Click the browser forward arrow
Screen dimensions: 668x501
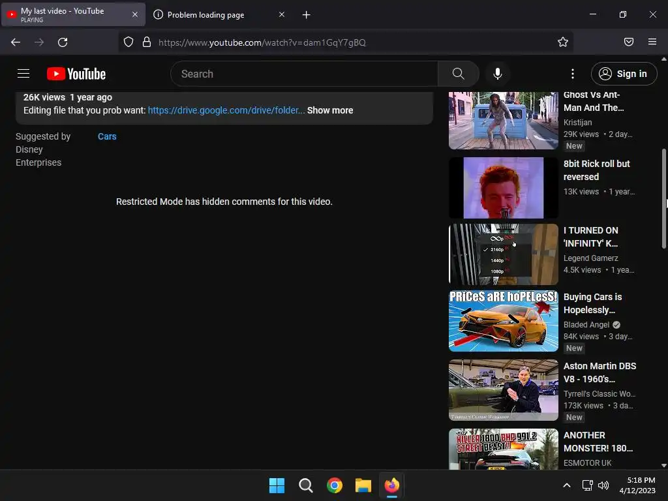39,42
